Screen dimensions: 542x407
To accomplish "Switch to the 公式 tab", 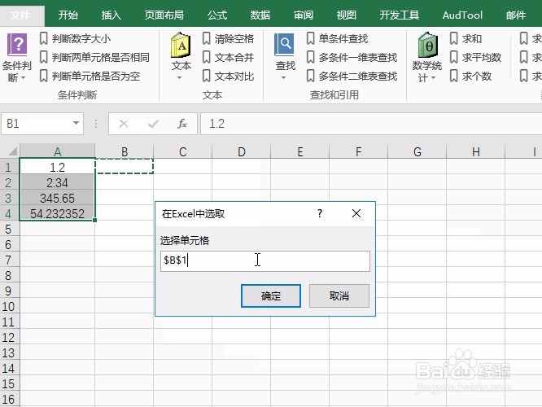I will pos(217,15).
